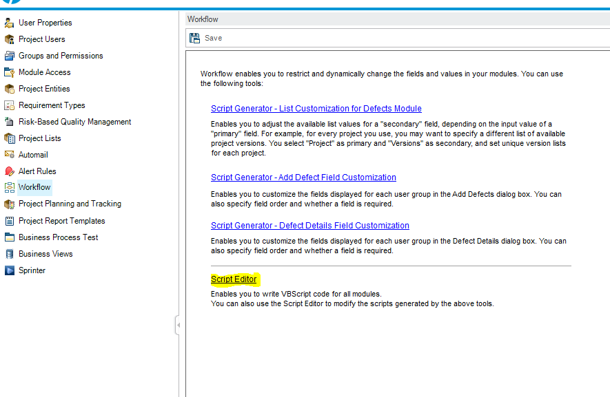610x397 pixels.
Task: Click the Alert Rules icon
Action: (x=10, y=171)
